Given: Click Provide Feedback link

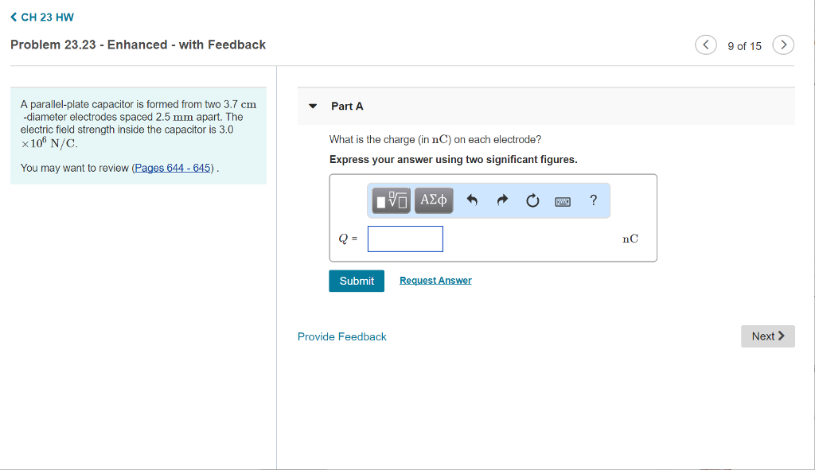Looking at the screenshot, I should (x=342, y=336).
